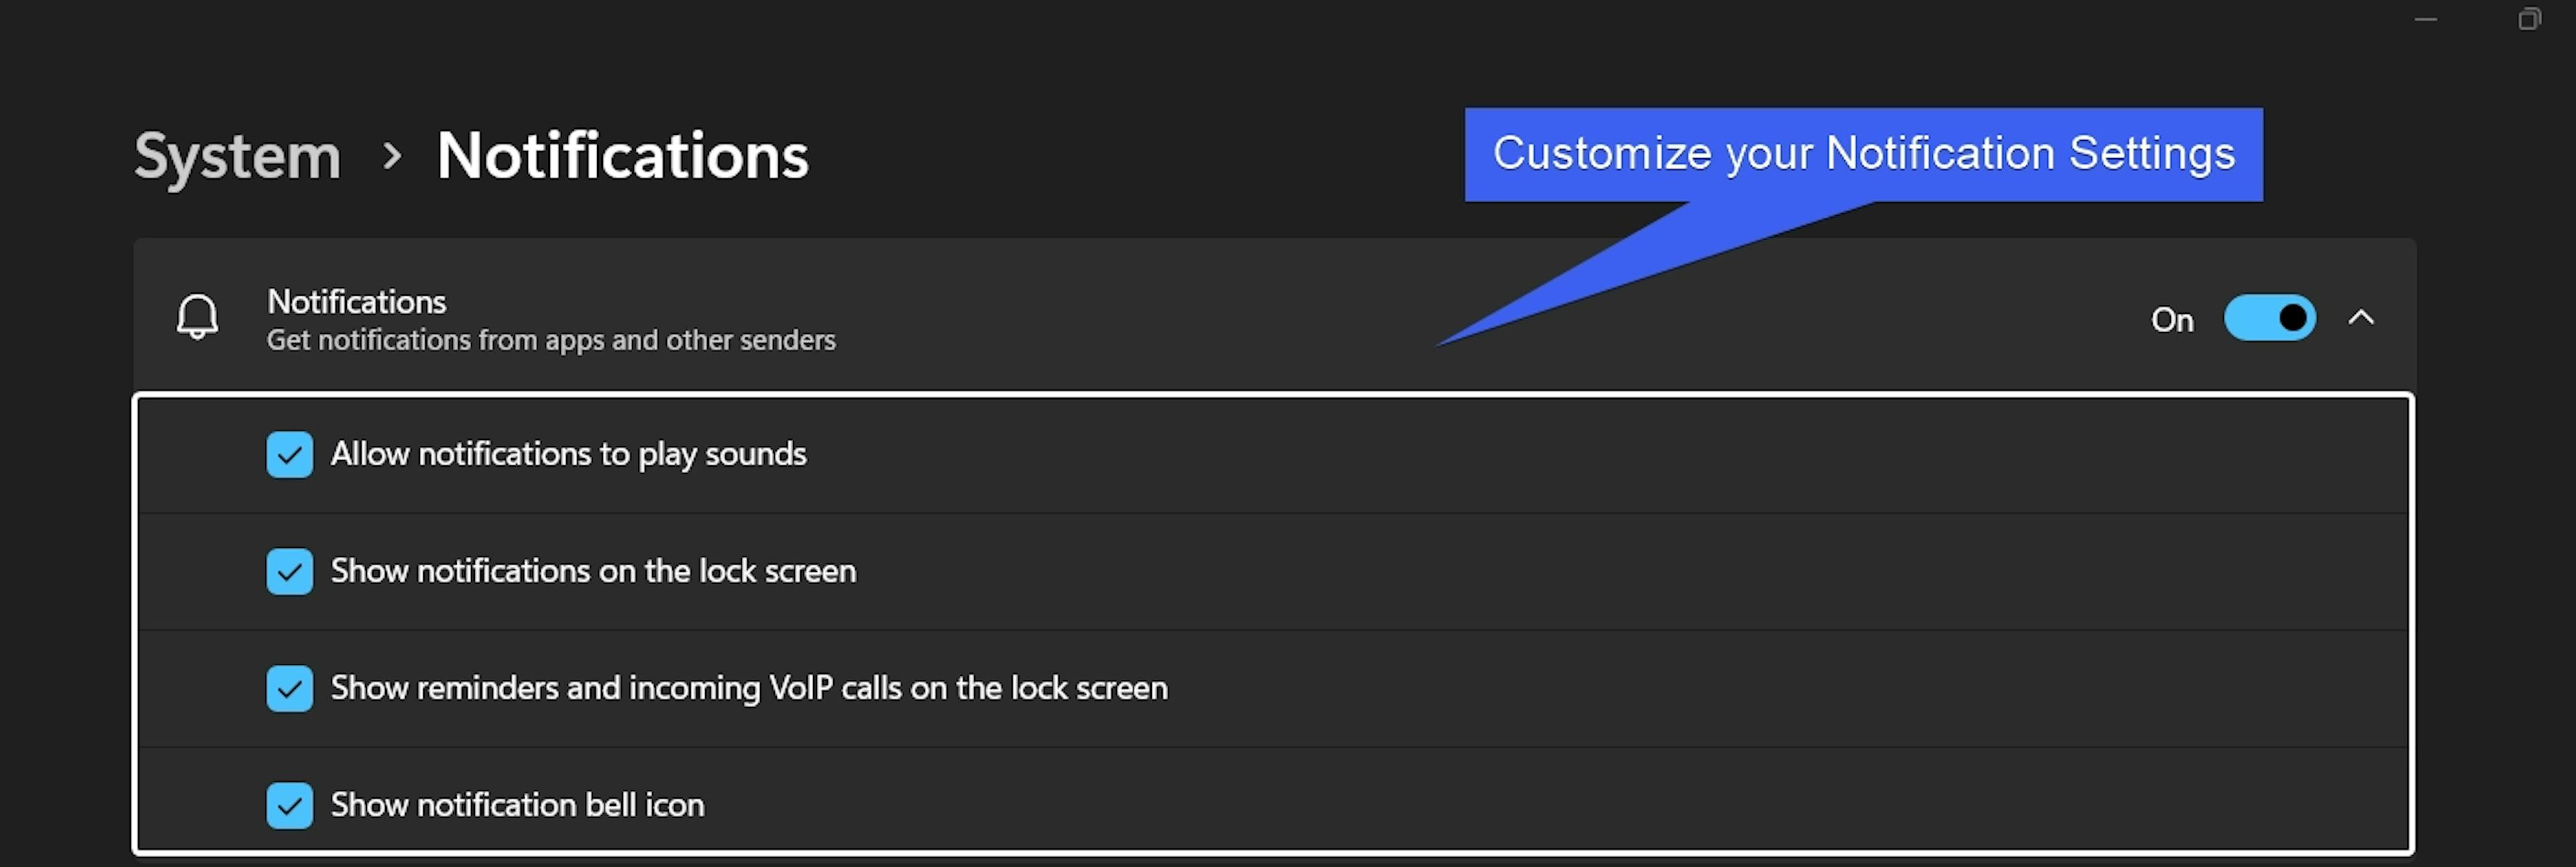
Task: Uncheck the play sounds checkbox
Action: tap(289, 455)
